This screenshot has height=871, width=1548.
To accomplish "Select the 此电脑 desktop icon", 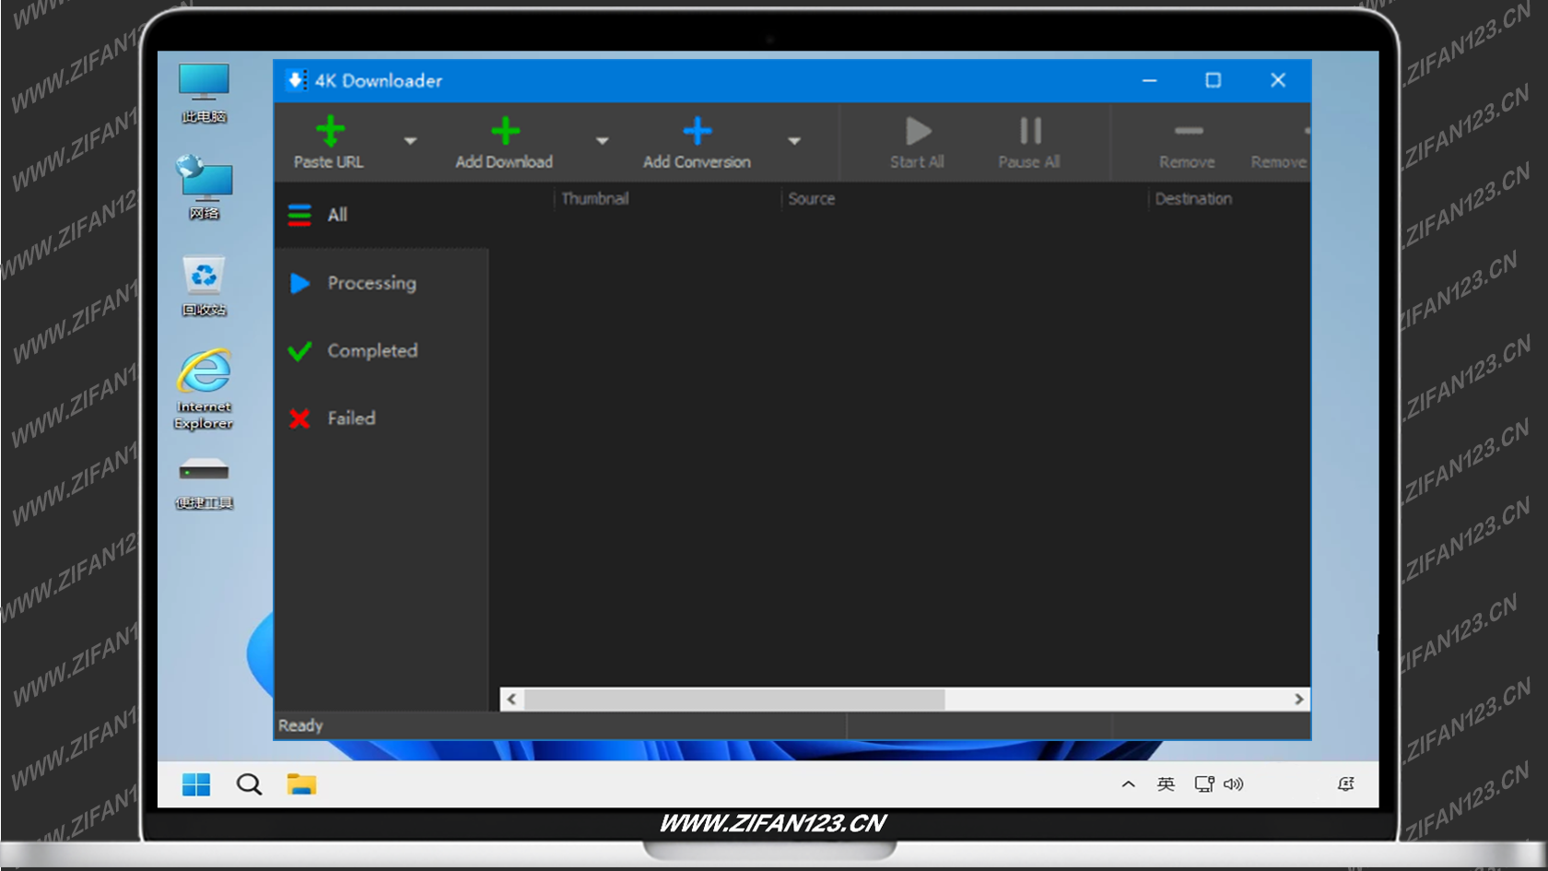I will pos(204,93).
